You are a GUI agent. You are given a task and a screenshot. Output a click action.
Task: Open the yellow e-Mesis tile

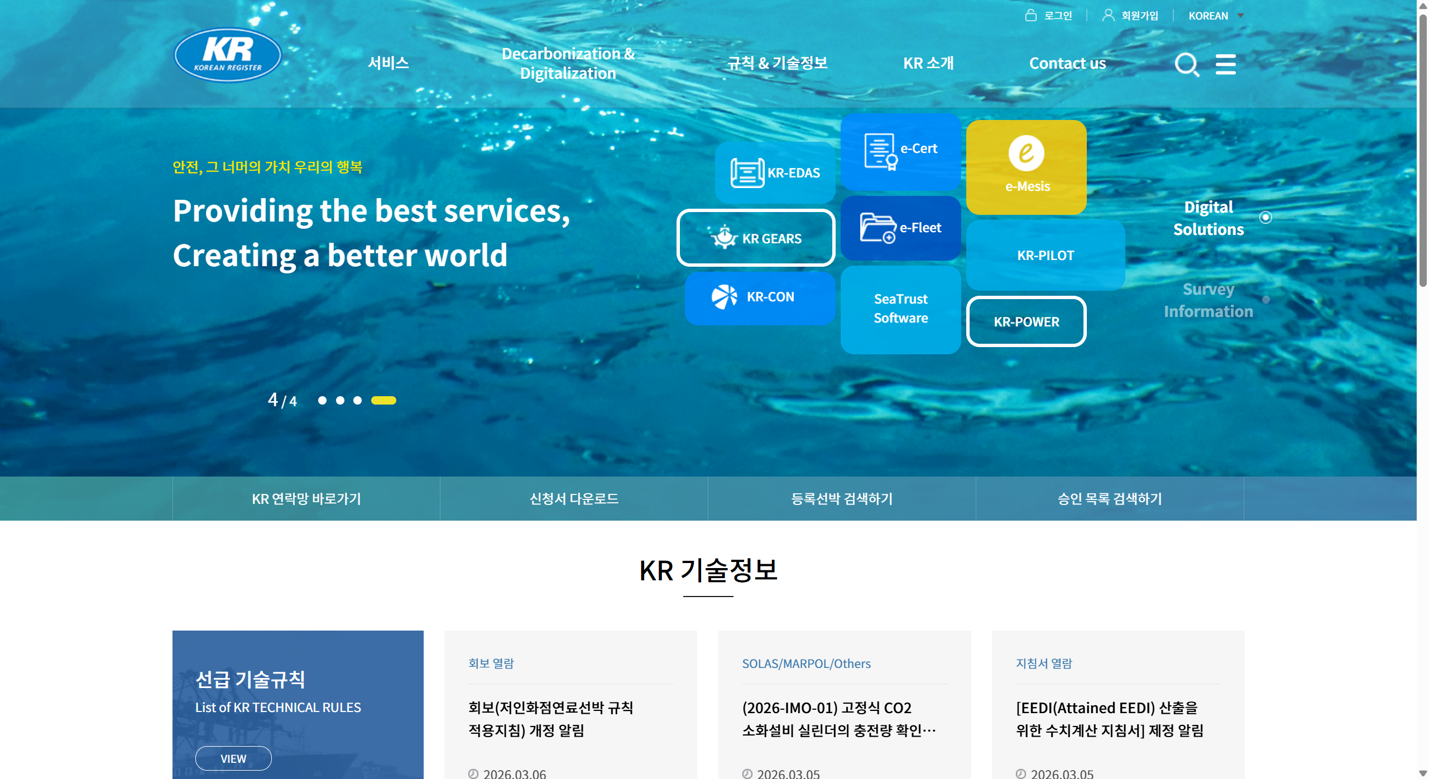click(x=1026, y=166)
